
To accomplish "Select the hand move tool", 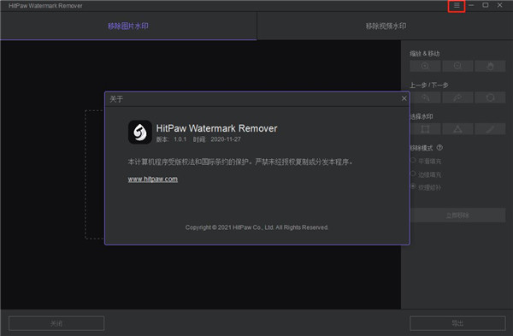I will point(490,66).
